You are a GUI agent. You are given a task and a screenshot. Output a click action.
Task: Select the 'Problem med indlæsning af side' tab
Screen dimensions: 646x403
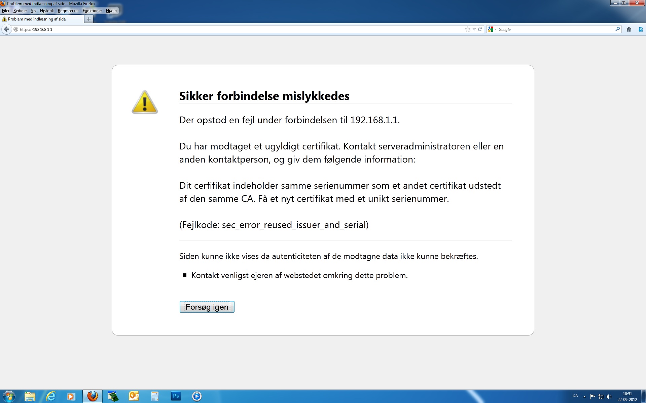click(42, 19)
